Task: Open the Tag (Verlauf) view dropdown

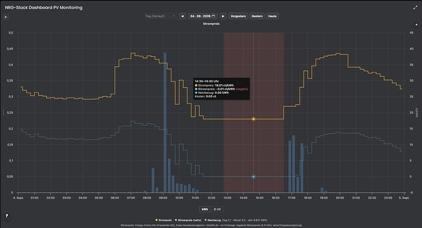Action: (x=160, y=16)
